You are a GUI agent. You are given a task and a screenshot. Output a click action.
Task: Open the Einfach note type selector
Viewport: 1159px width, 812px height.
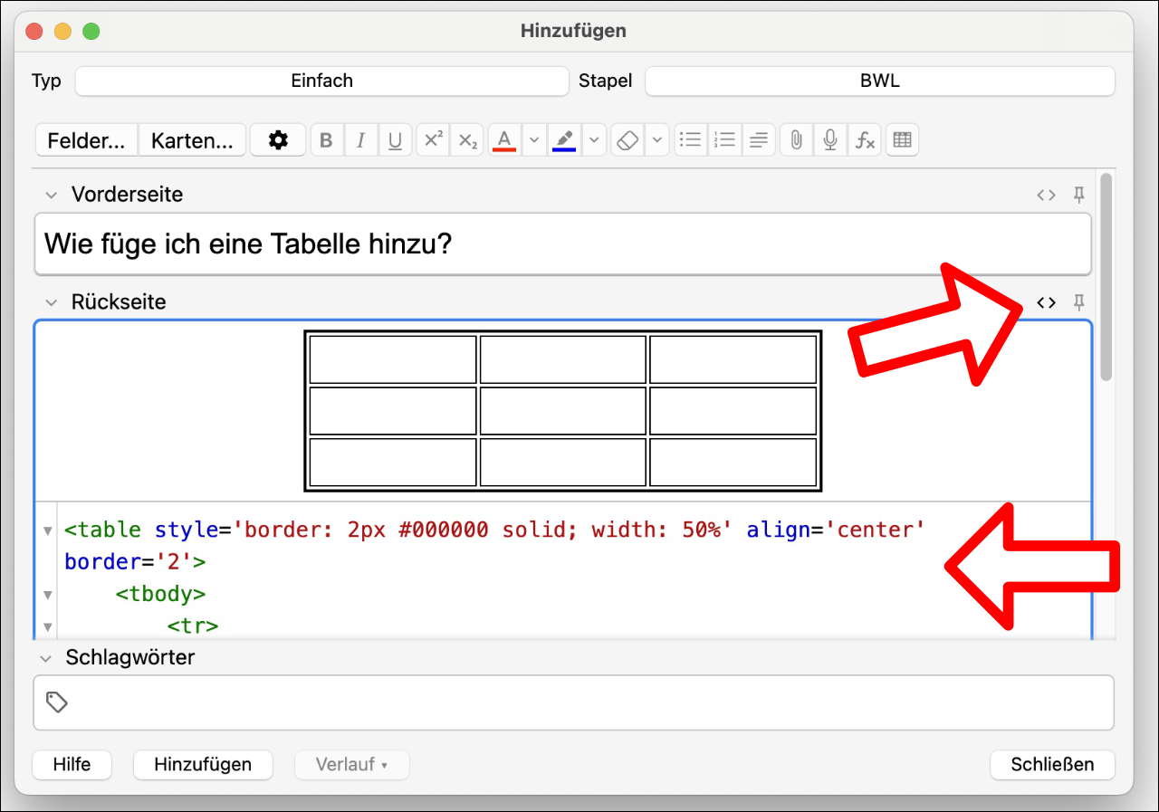(321, 81)
